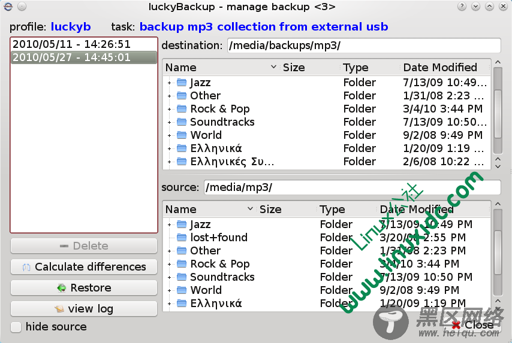This screenshot has width=512, height=343.
Task: Click the Ελληνικά folder icon in source list
Action: 182,303
